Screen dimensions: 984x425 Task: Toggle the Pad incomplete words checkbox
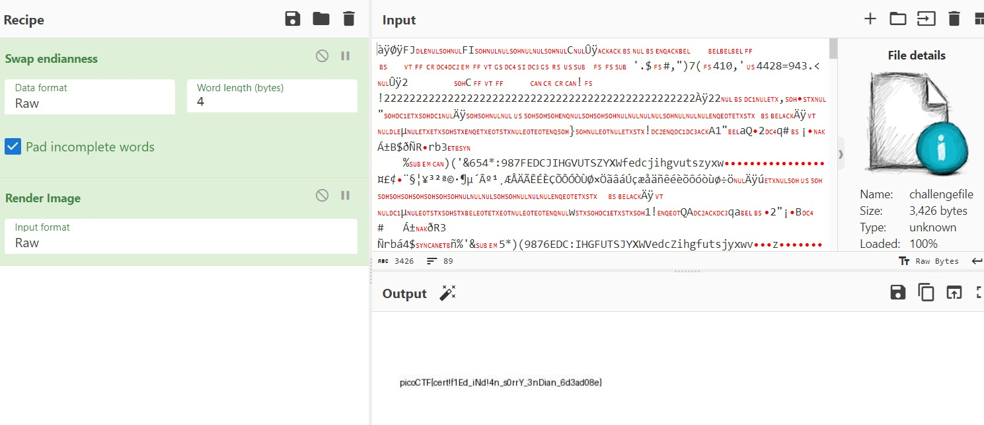pos(13,147)
